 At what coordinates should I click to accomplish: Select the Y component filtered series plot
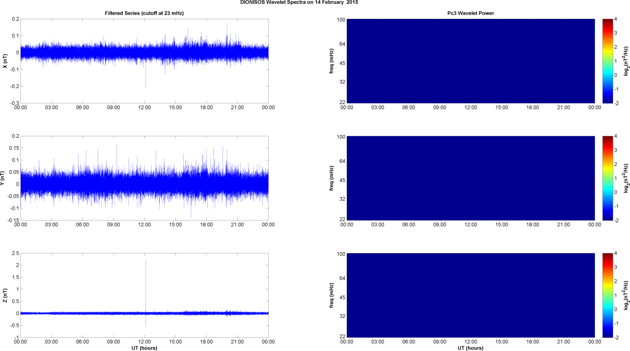(x=144, y=178)
